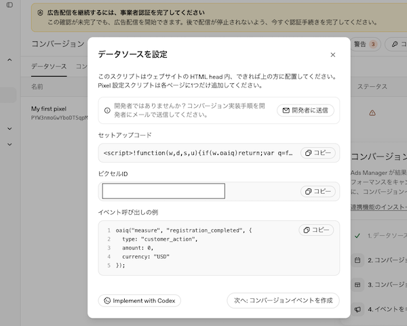Copy the event call example code

(316, 230)
